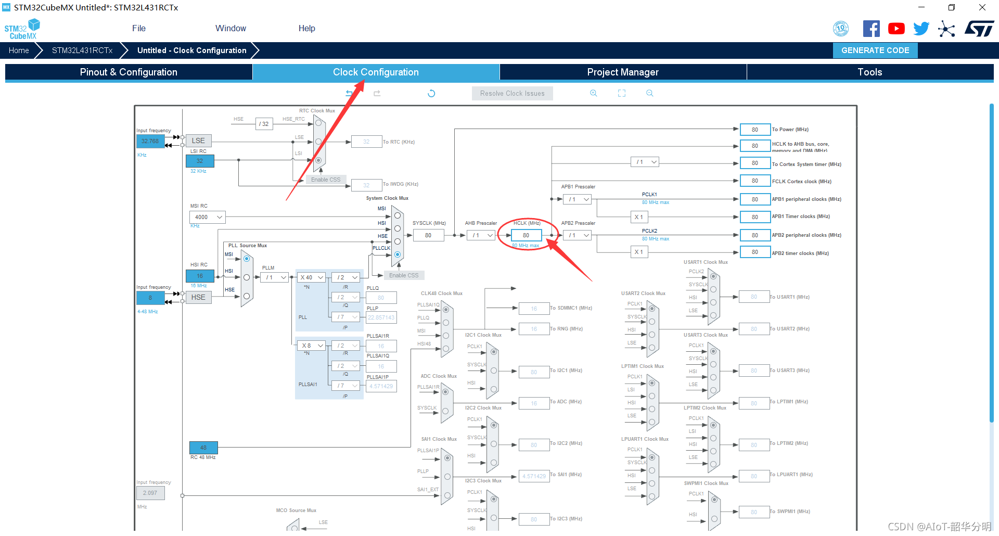Go to STM32L431RCTx breadcrumb
Image resolution: width=999 pixels, height=536 pixels.
[x=82, y=50]
